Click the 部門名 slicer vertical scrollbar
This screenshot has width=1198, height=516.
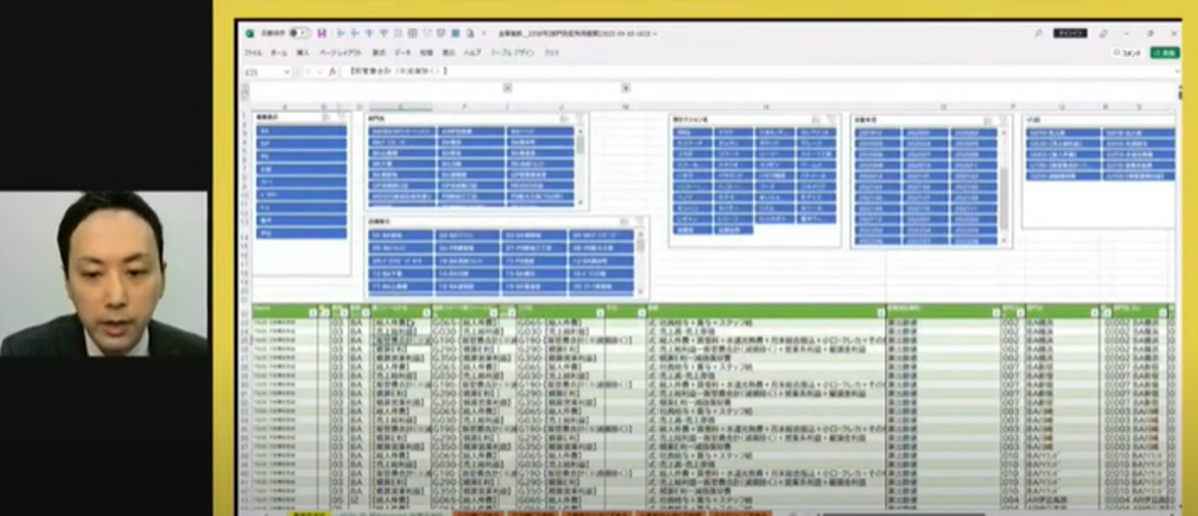pos(580,166)
